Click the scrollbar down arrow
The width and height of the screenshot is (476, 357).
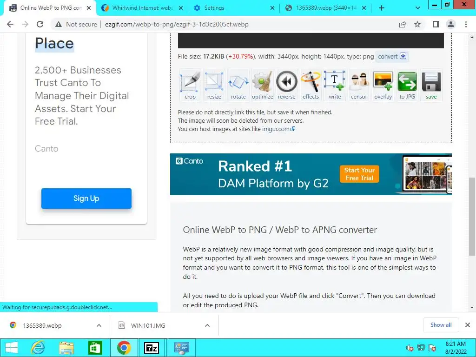pos(472,308)
